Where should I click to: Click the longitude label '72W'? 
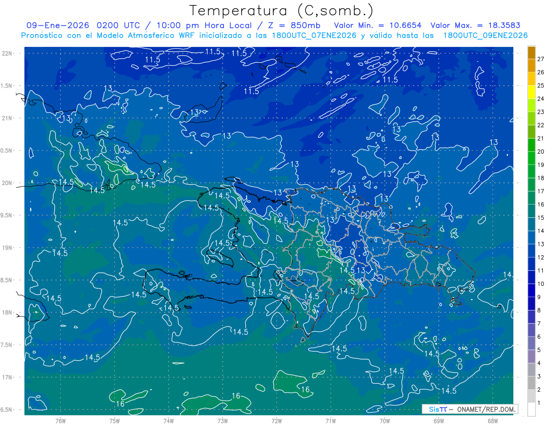276,421
